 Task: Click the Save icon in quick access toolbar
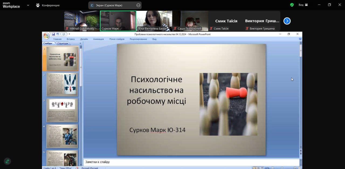tap(53, 34)
